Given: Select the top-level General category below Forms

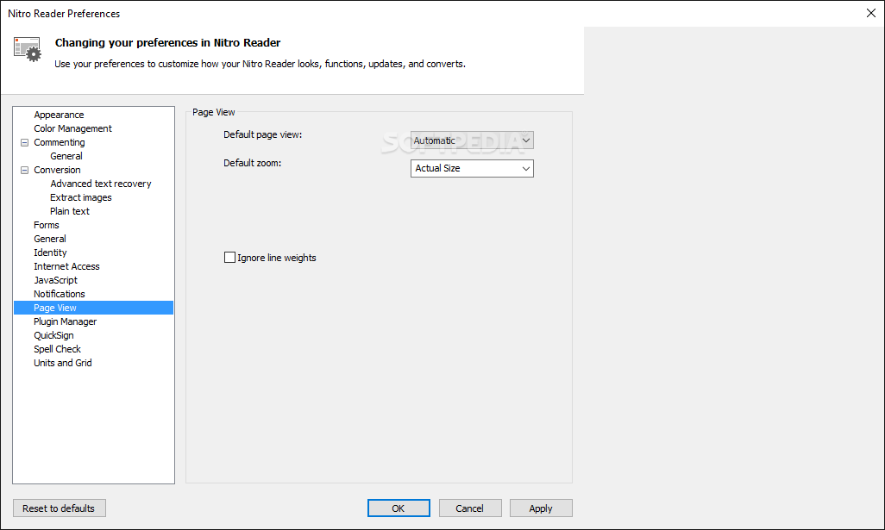Looking at the screenshot, I should point(50,239).
